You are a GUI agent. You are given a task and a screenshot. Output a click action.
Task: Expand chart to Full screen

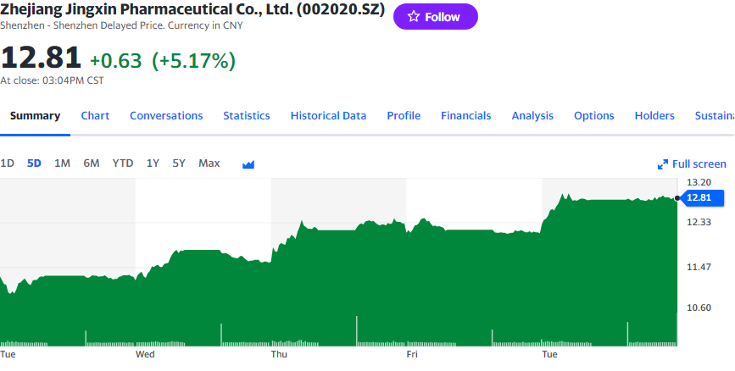(x=692, y=163)
